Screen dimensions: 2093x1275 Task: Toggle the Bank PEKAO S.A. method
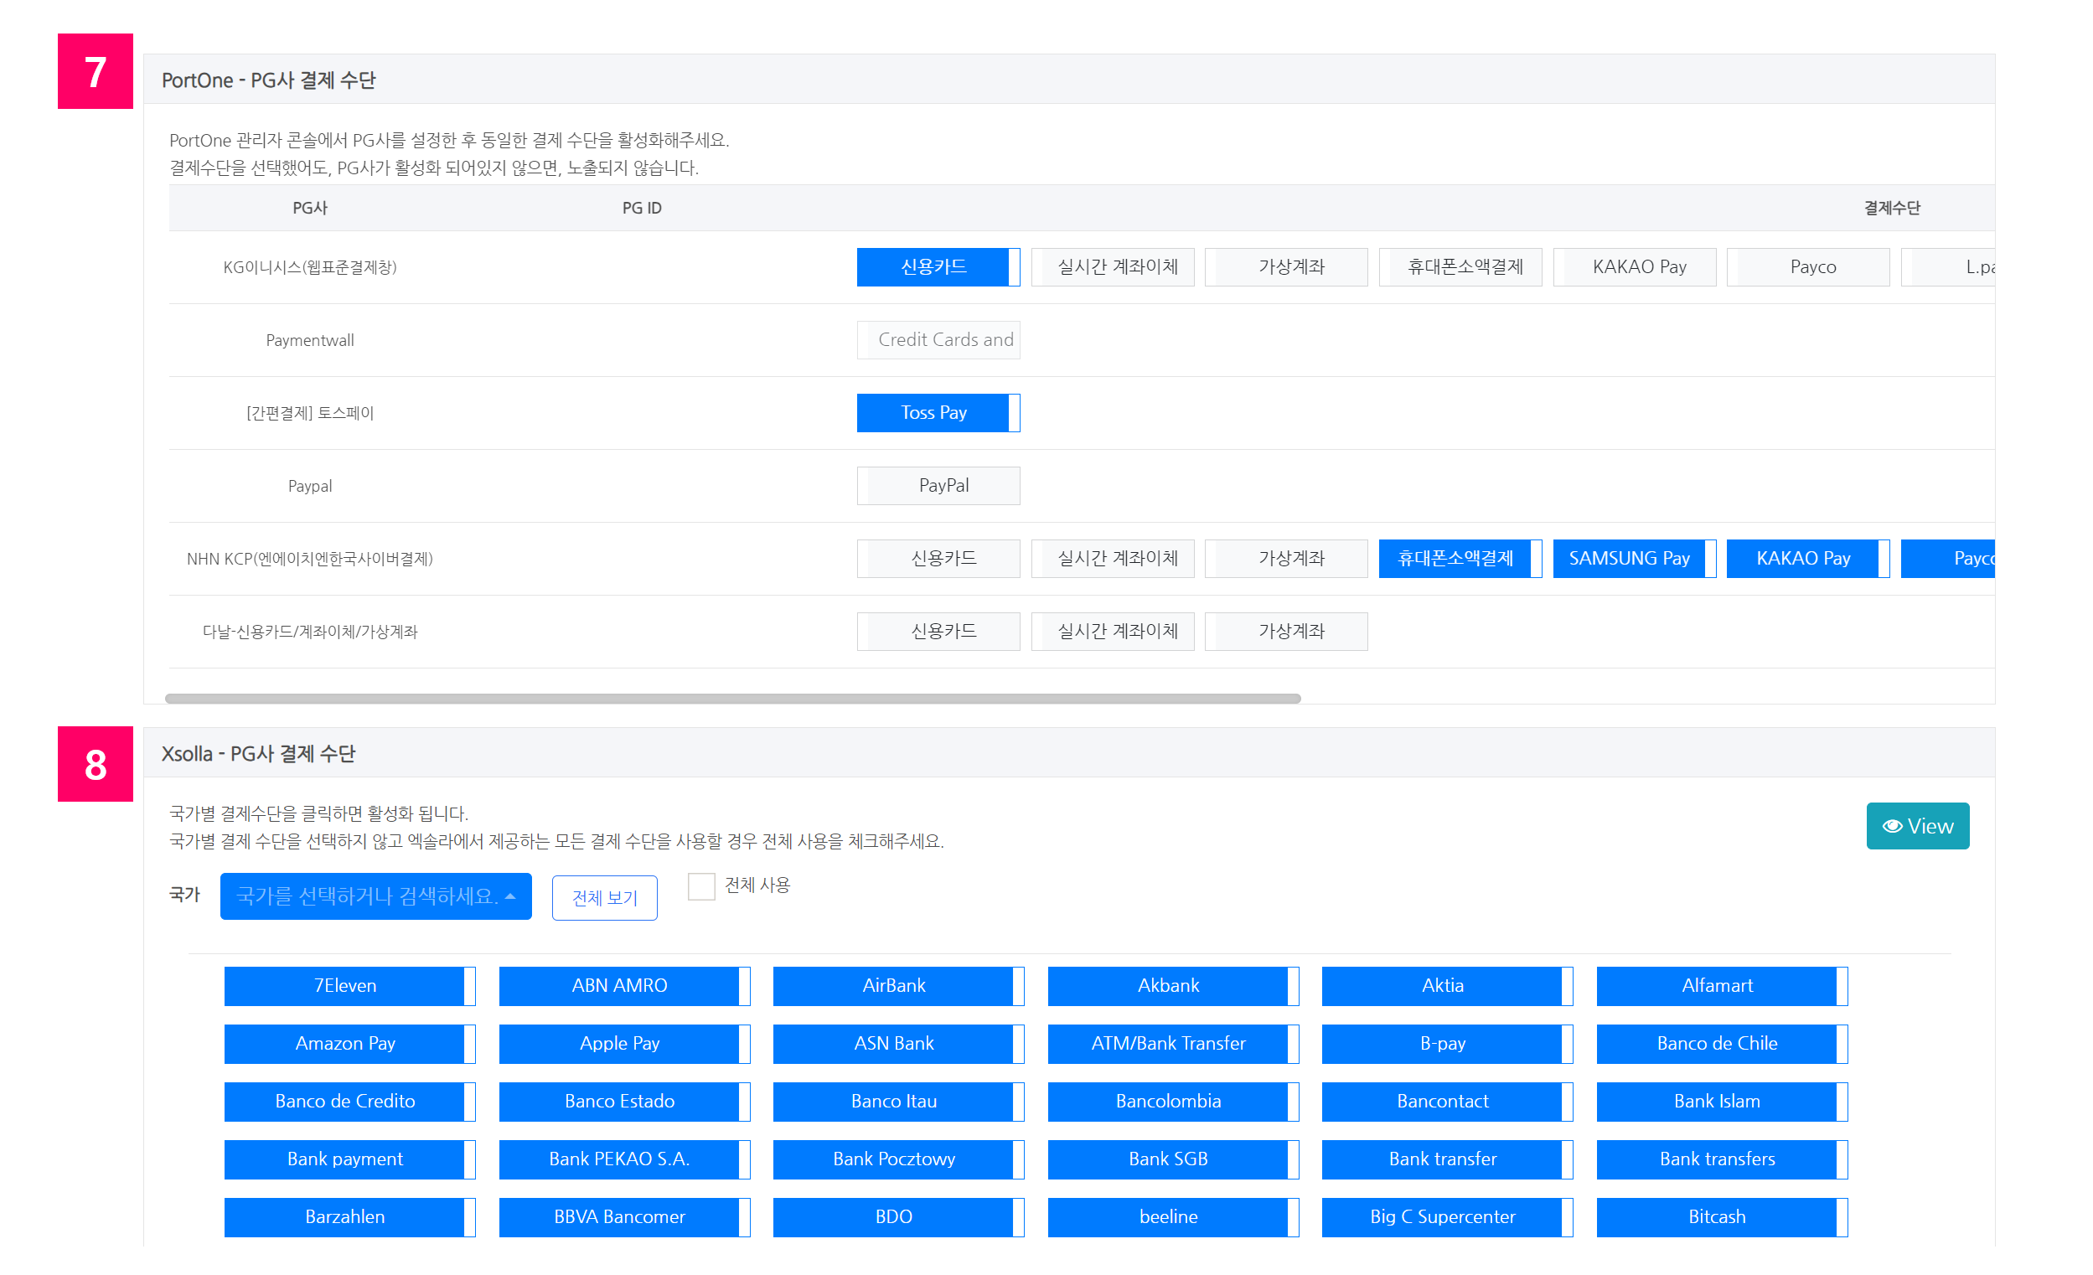click(624, 1159)
